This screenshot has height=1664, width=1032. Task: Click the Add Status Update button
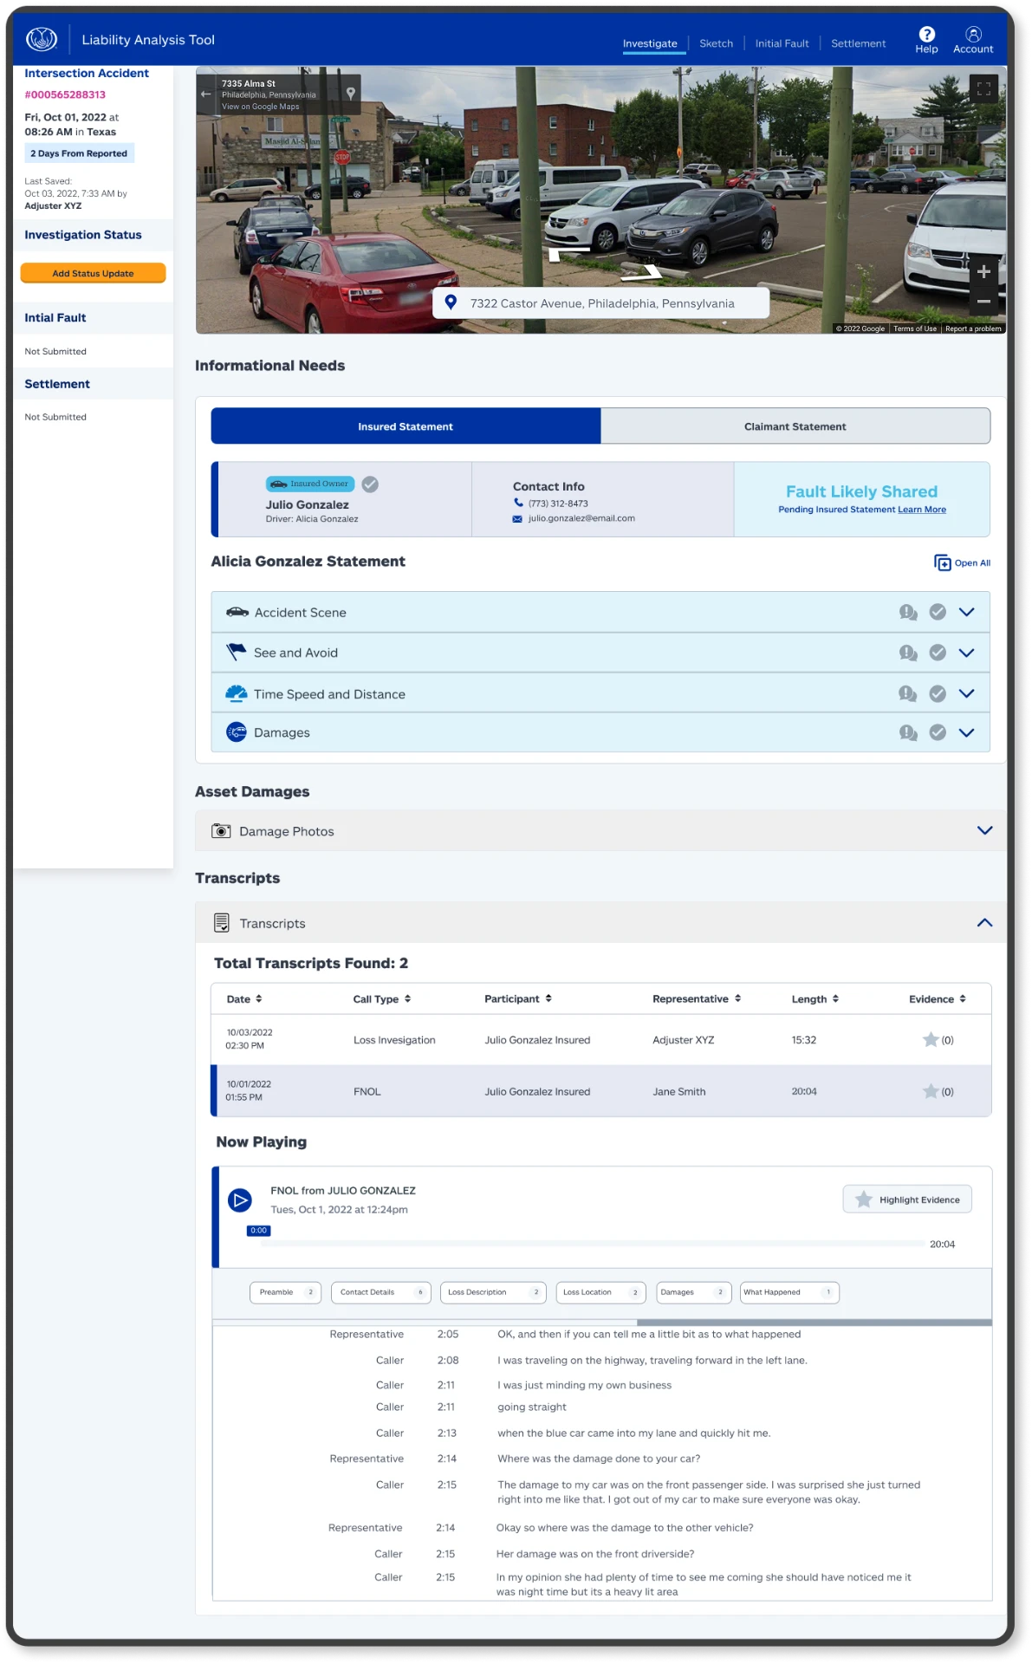(93, 273)
